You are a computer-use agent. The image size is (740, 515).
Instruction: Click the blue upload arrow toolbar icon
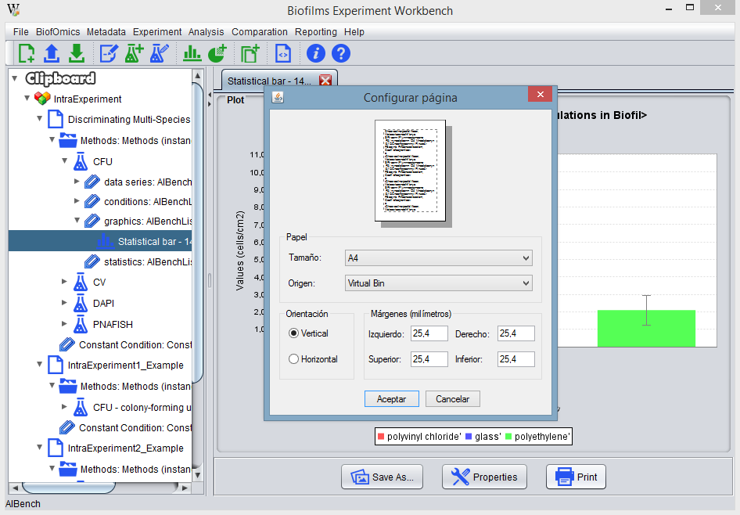tap(52, 53)
